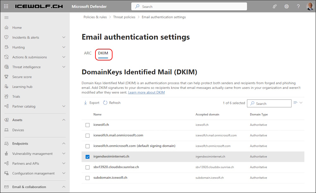The width and height of the screenshot is (316, 193).
Task: Open the subdomain.icewolf.ch domain name
Action: pos(110,178)
